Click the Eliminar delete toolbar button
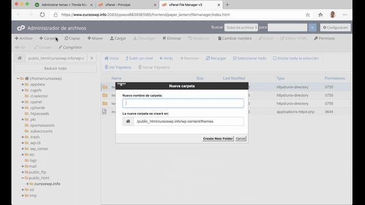 pos(172,38)
